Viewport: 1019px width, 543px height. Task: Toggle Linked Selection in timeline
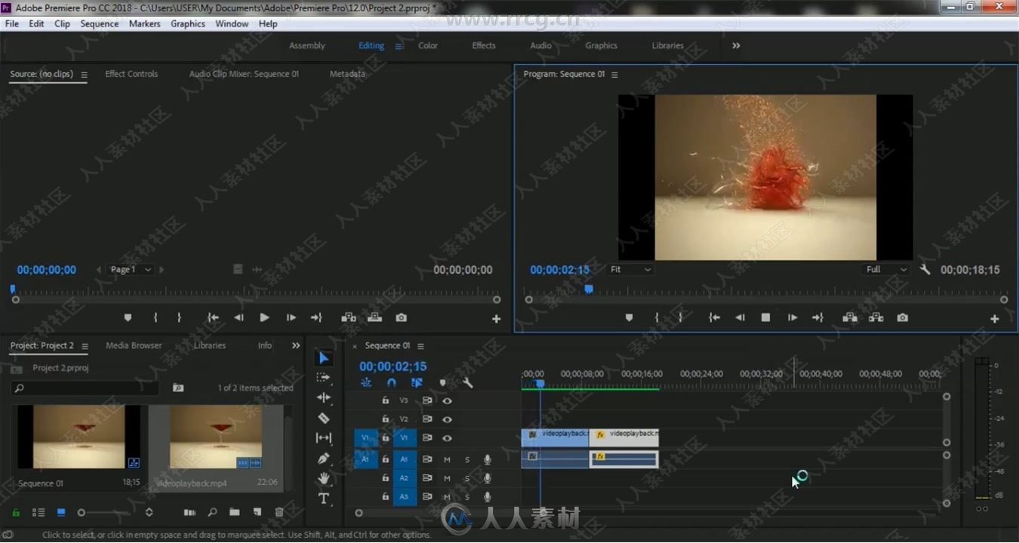point(417,383)
